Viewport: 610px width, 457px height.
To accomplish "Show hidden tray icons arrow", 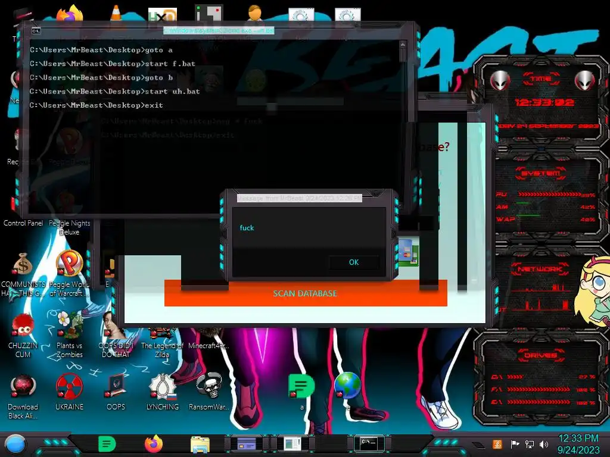I will (x=479, y=445).
